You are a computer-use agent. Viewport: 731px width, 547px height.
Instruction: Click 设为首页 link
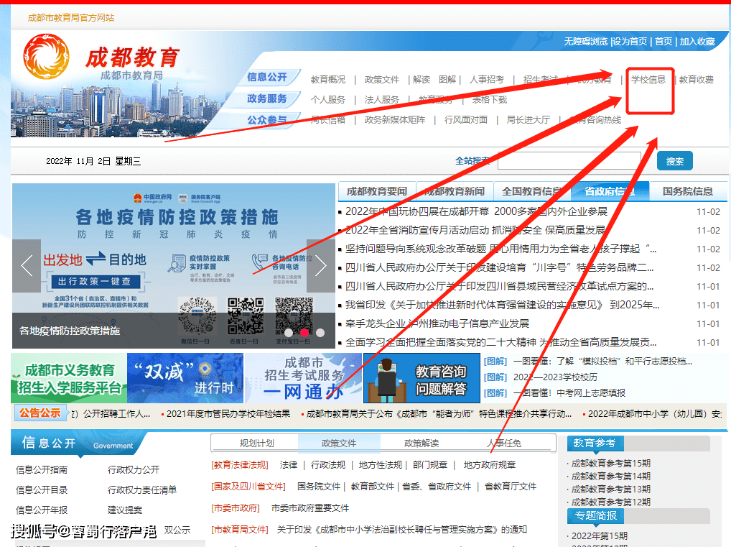tap(630, 42)
